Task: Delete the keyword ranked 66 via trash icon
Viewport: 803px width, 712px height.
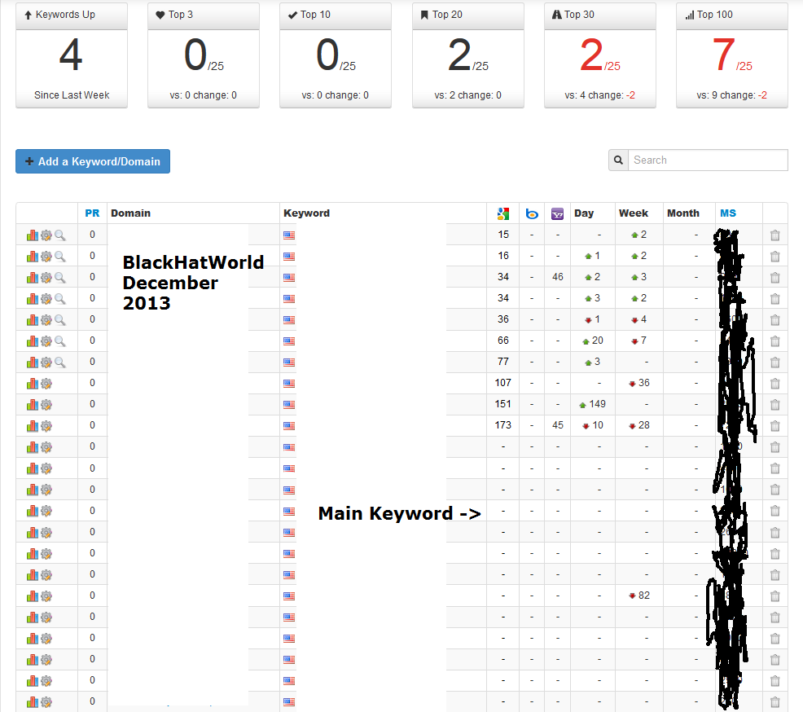Action: [774, 341]
